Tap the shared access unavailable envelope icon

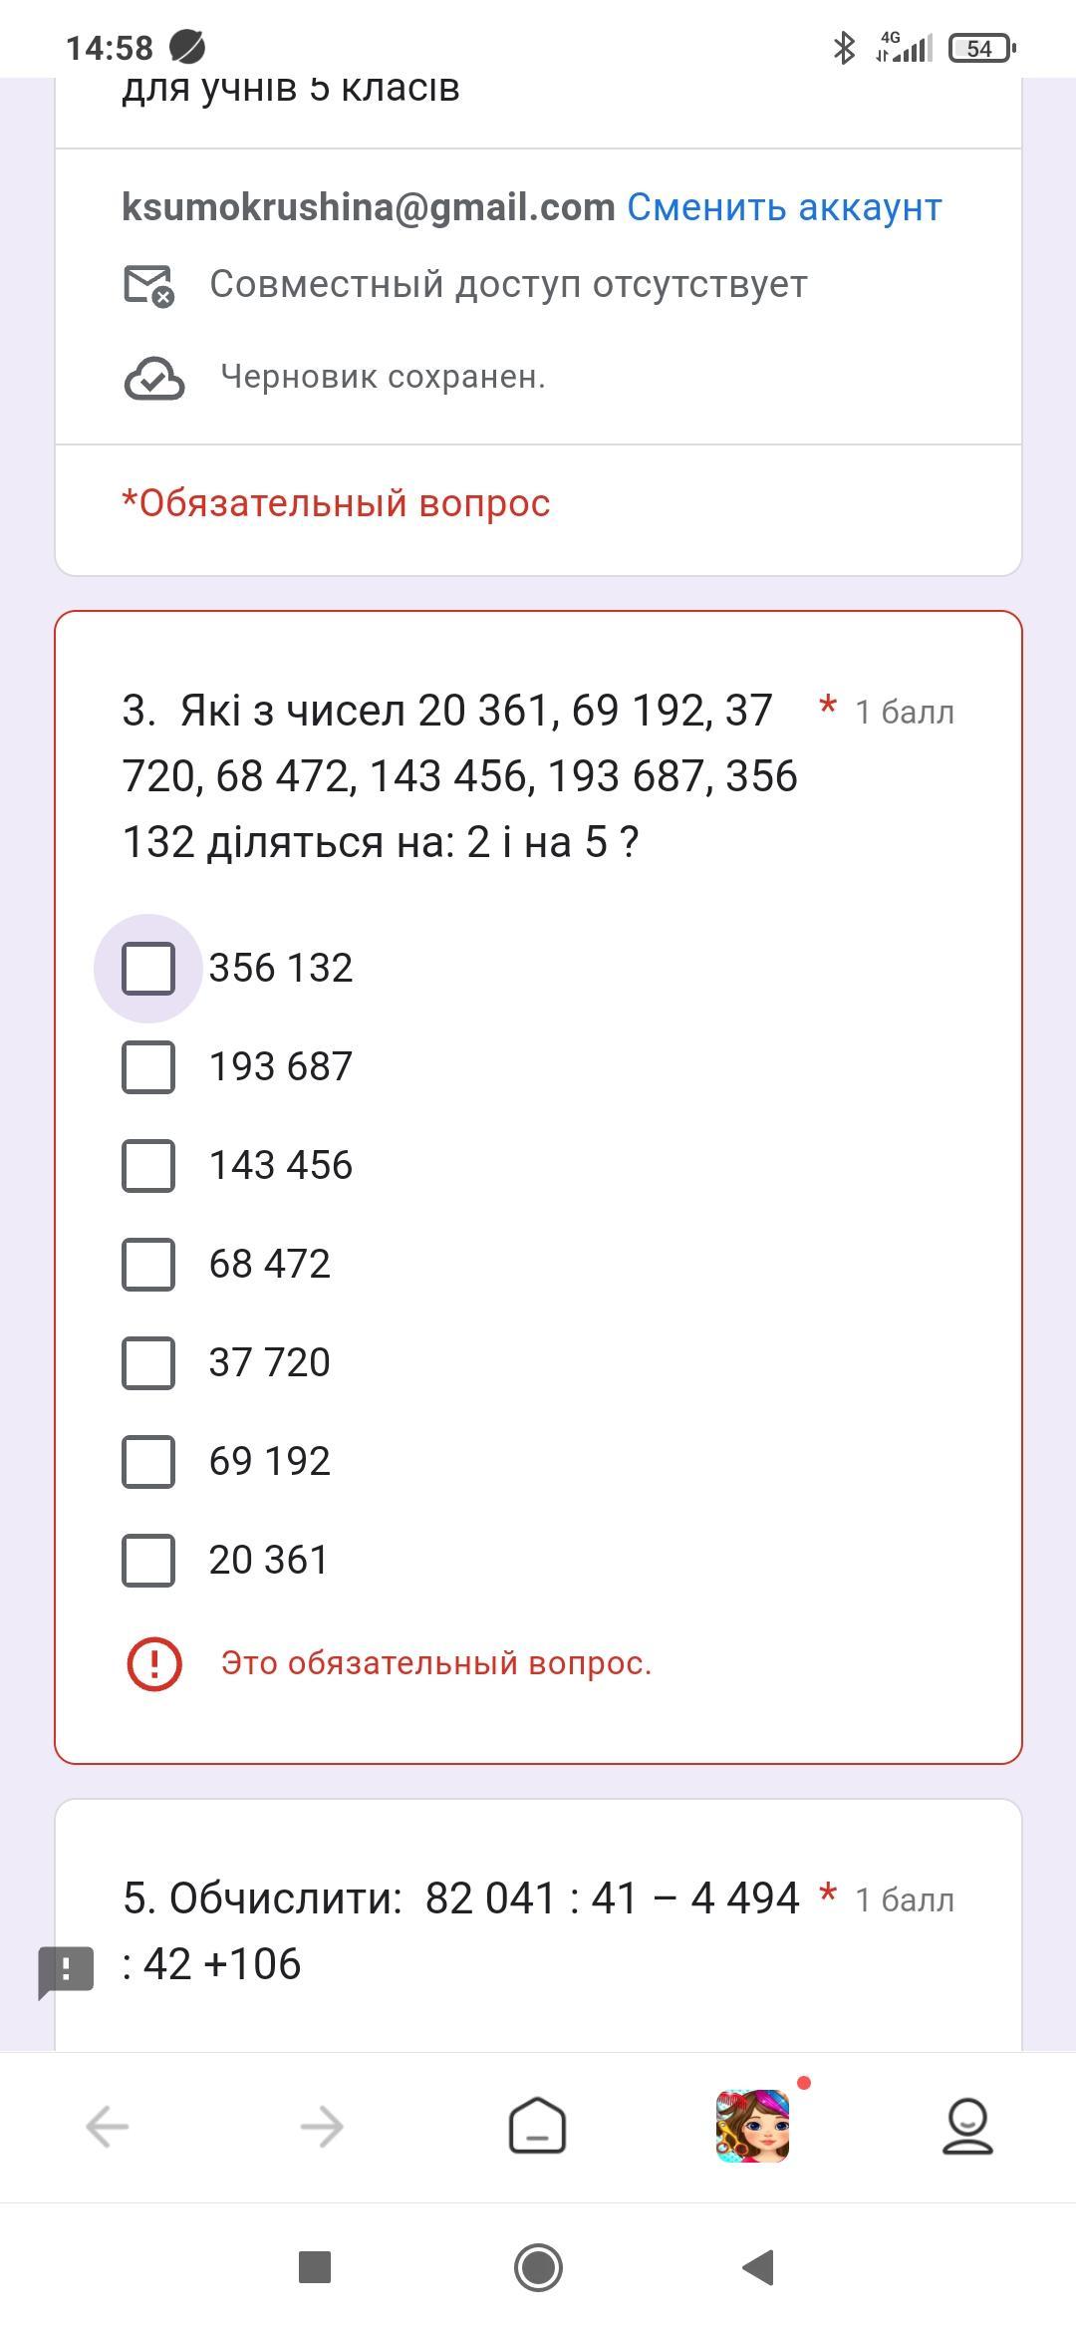coord(148,285)
